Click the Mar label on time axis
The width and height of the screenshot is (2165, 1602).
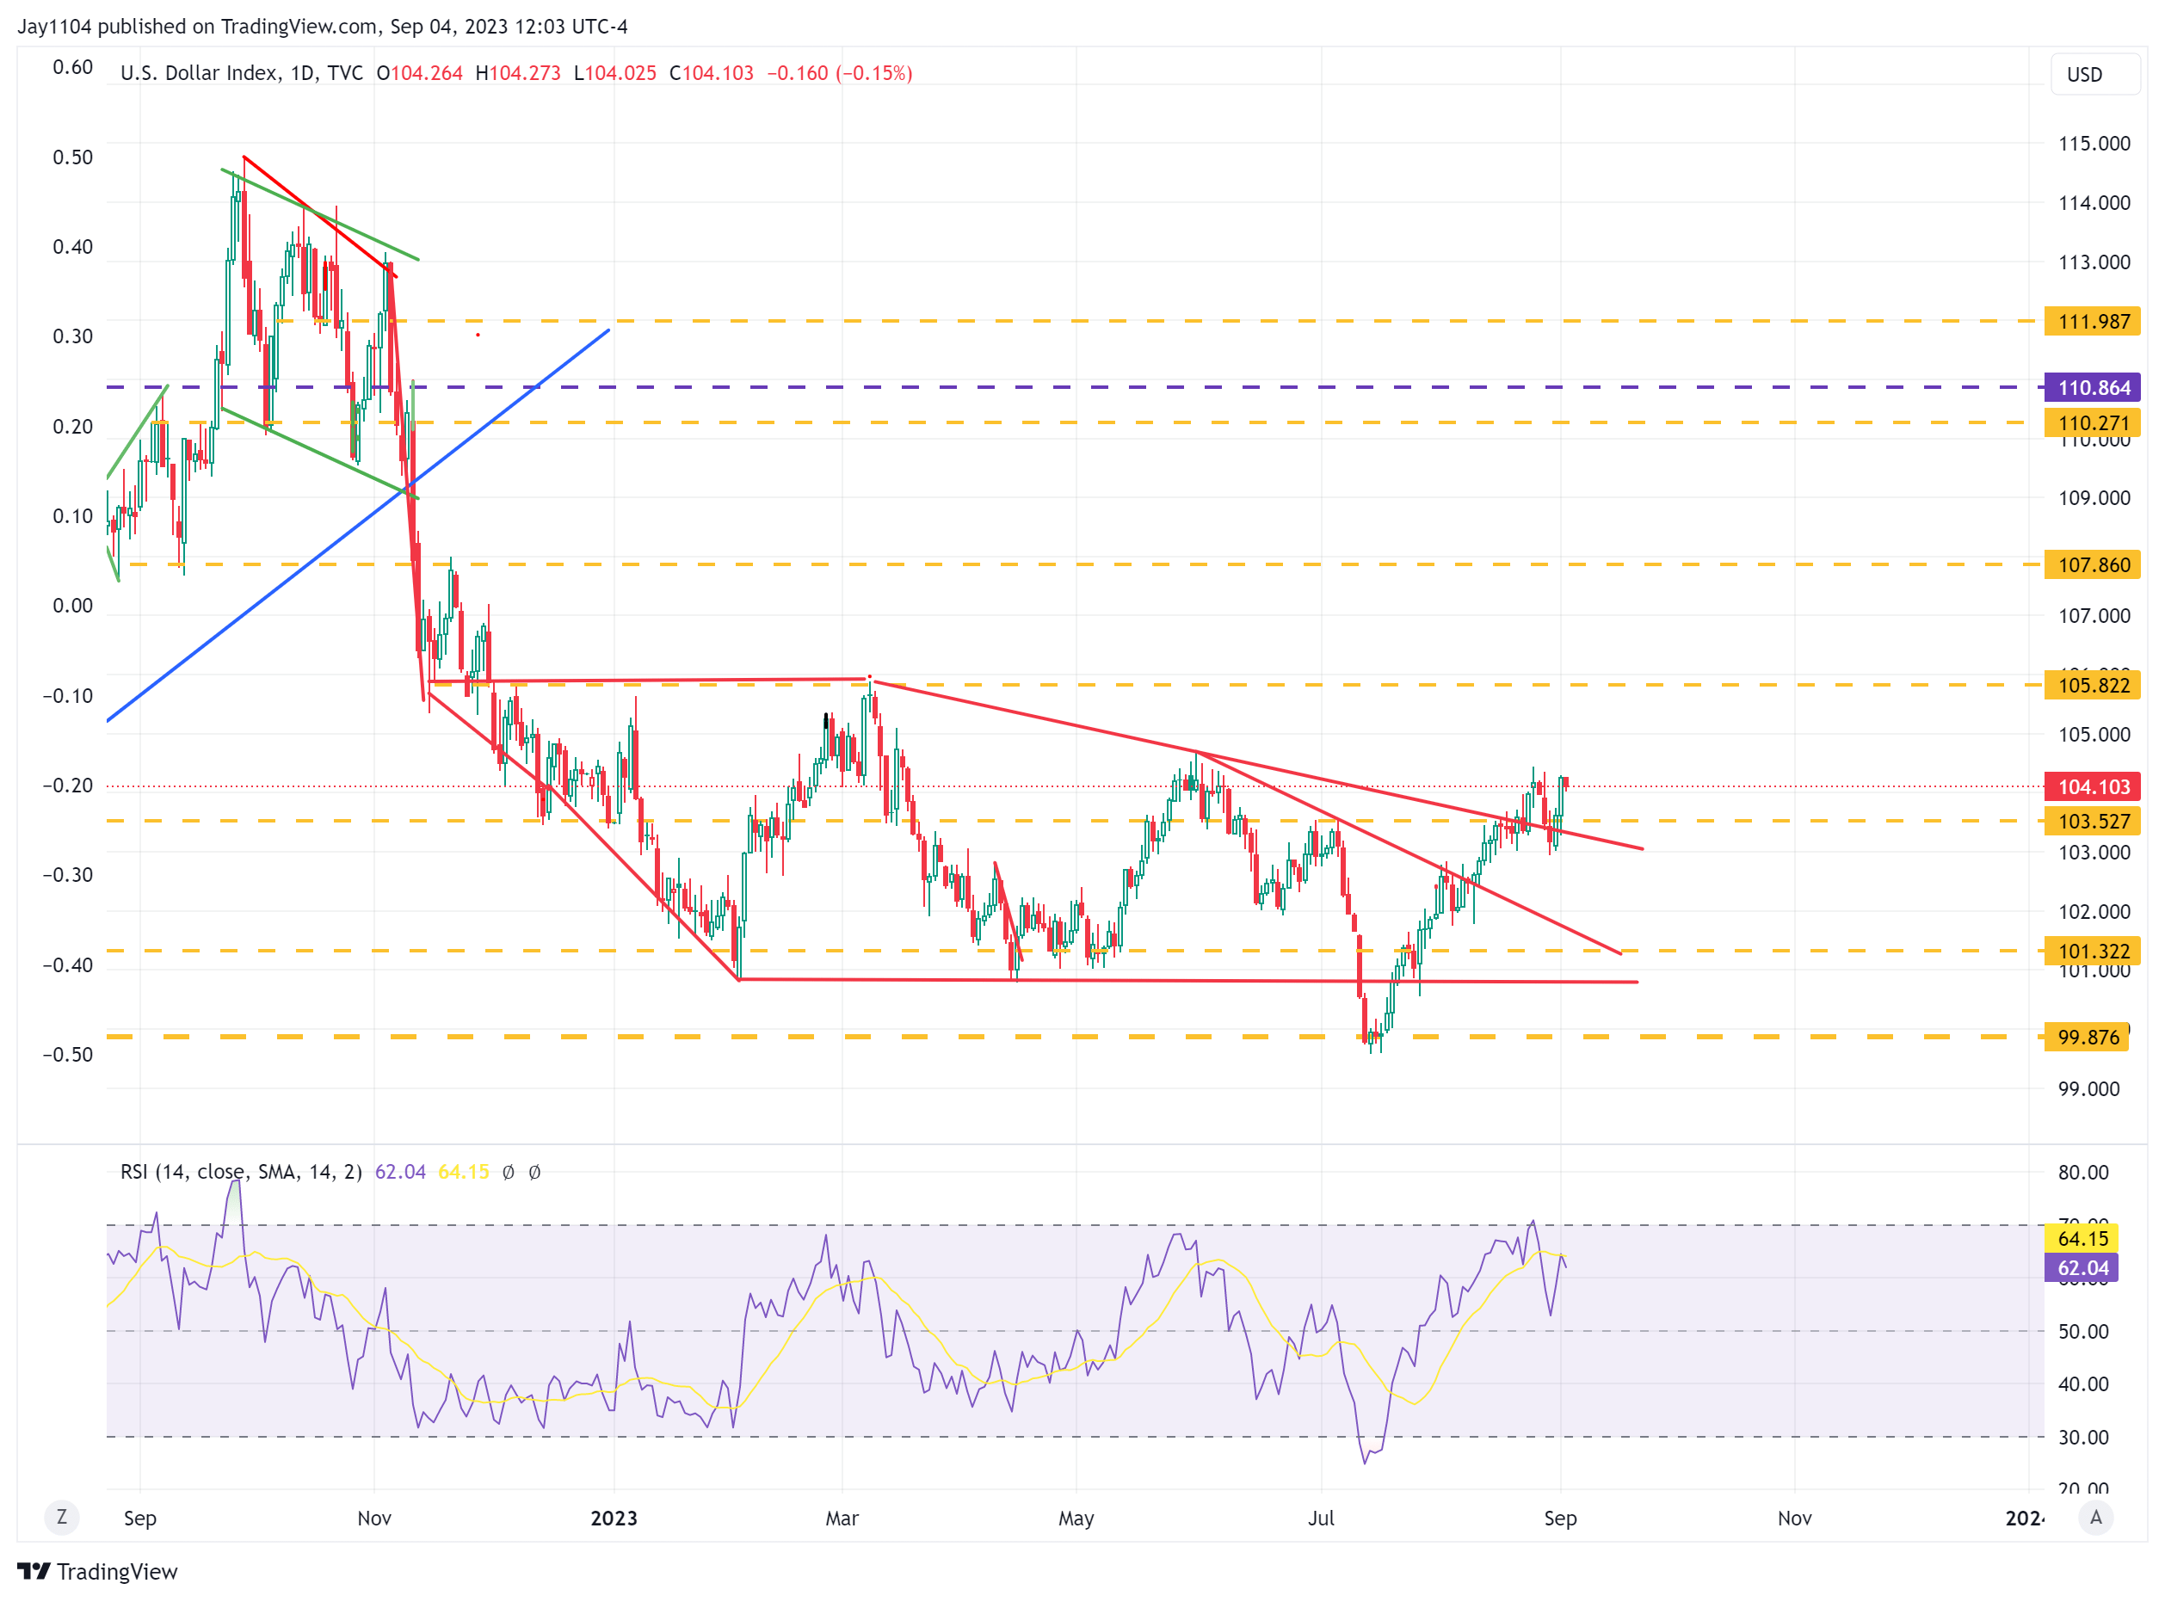point(842,1518)
